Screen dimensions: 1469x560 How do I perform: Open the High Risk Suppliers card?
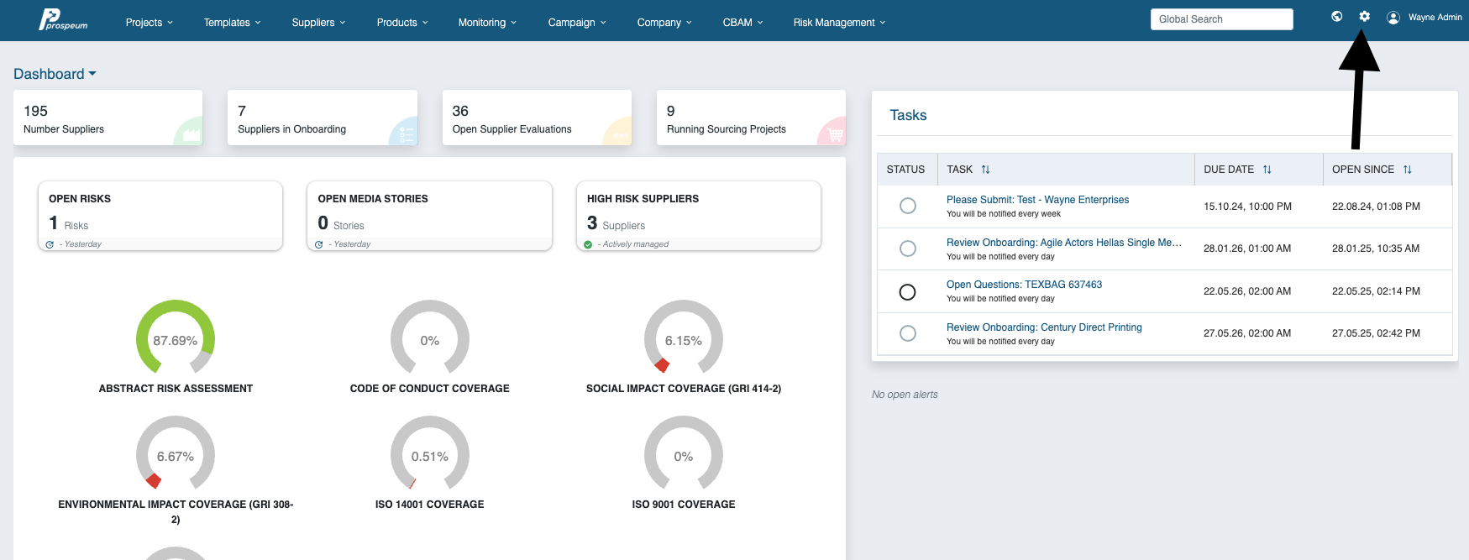[x=698, y=216]
